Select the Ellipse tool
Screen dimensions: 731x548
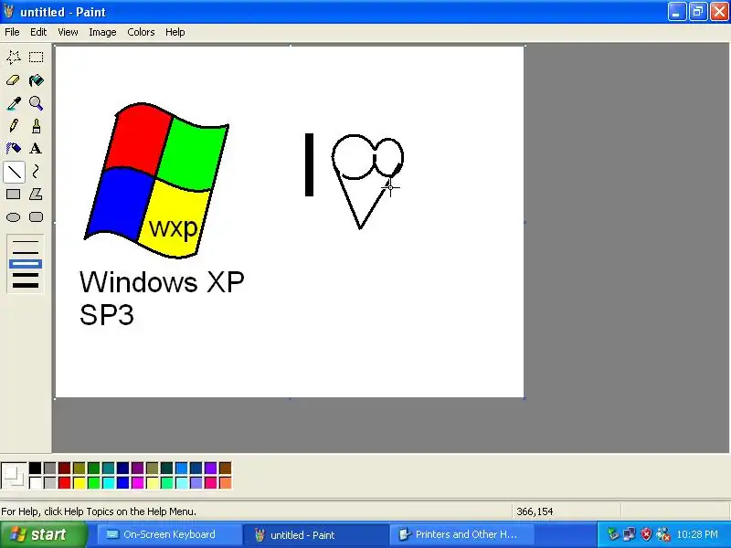pyautogui.click(x=14, y=217)
